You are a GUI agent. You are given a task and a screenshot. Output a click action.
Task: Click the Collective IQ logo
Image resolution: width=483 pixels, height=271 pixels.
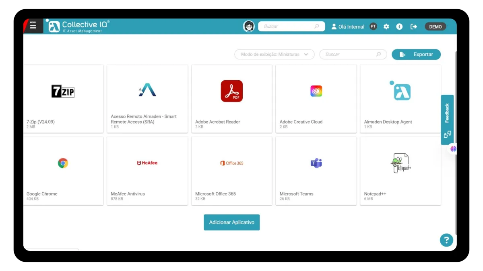[78, 26]
